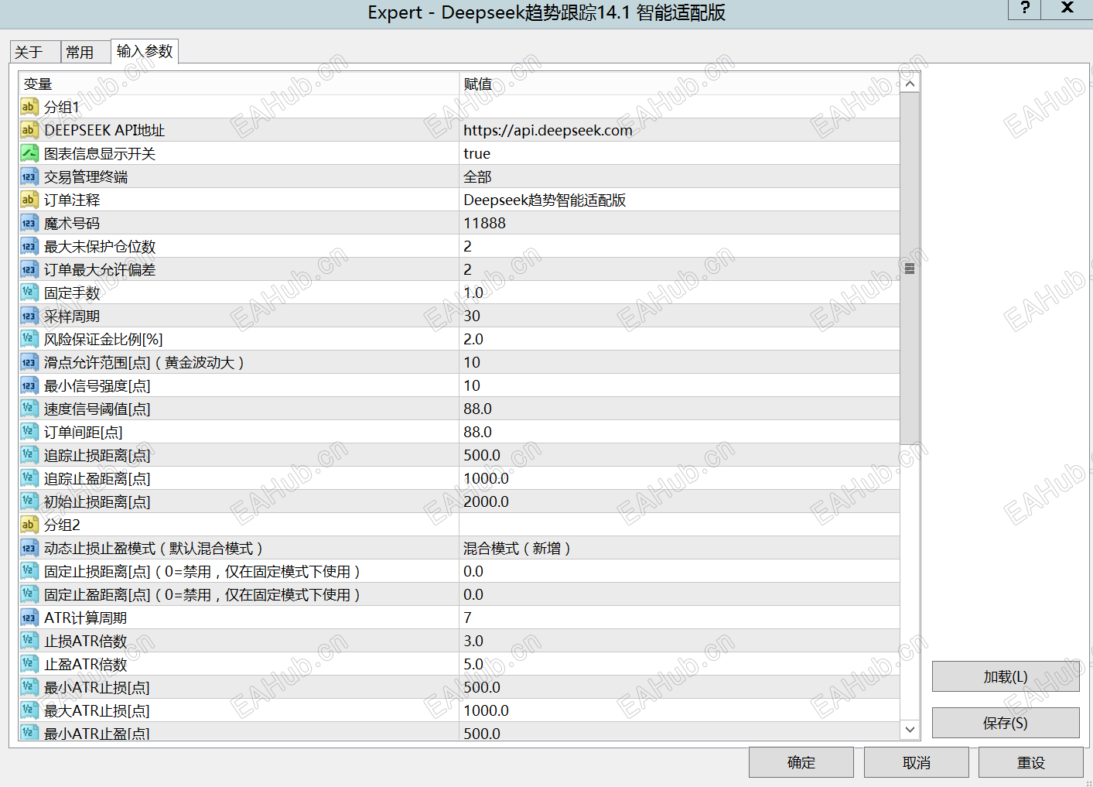Click the double icon beside 风险保证金比例[%]
Image resolution: width=1093 pixels, height=787 pixels.
coord(29,339)
